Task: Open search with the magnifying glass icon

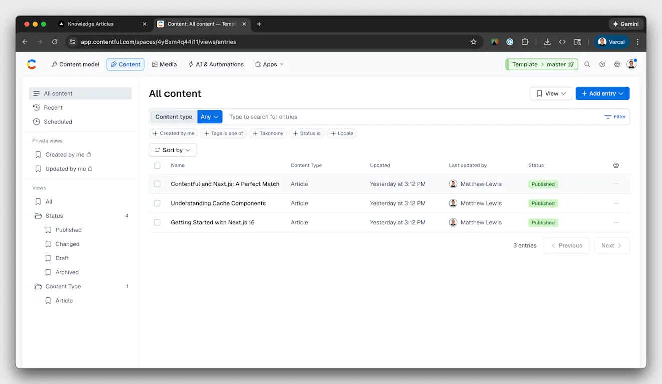Action: pyautogui.click(x=587, y=64)
